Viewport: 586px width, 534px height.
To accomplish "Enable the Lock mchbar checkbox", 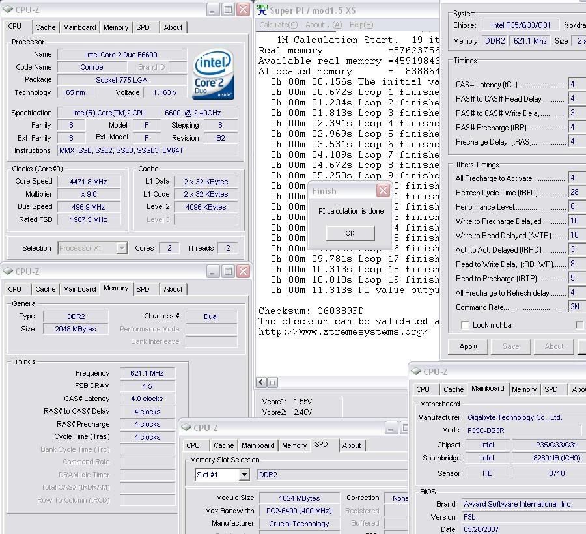I will click(x=465, y=325).
